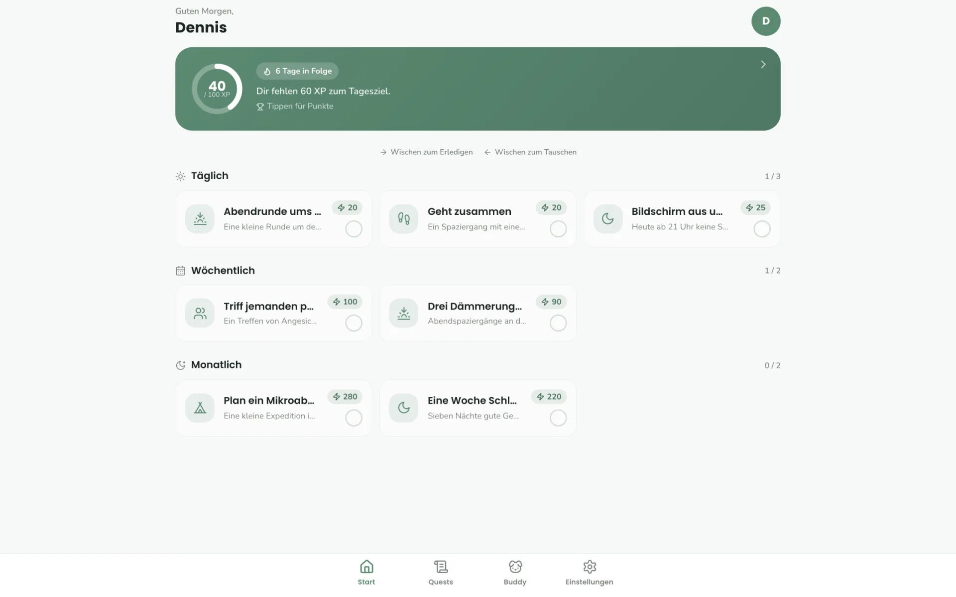Click the 280 XP badge on Plan ein Mikroab
The width and height of the screenshot is (956, 597).
click(x=345, y=397)
